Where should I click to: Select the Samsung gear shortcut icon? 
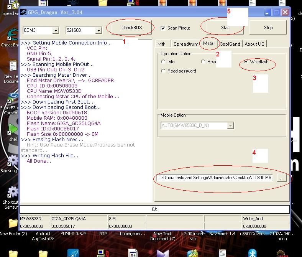[13, 160]
